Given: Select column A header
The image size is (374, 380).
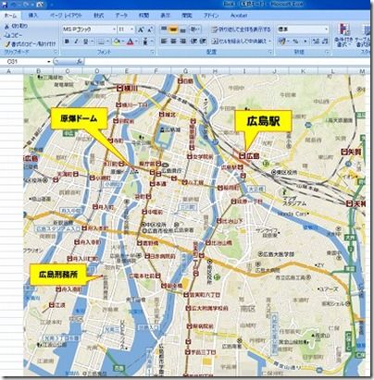Looking at the screenshot, I should tap(8, 71).
